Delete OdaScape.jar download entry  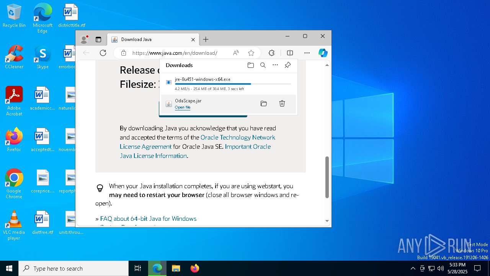(x=282, y=103)
